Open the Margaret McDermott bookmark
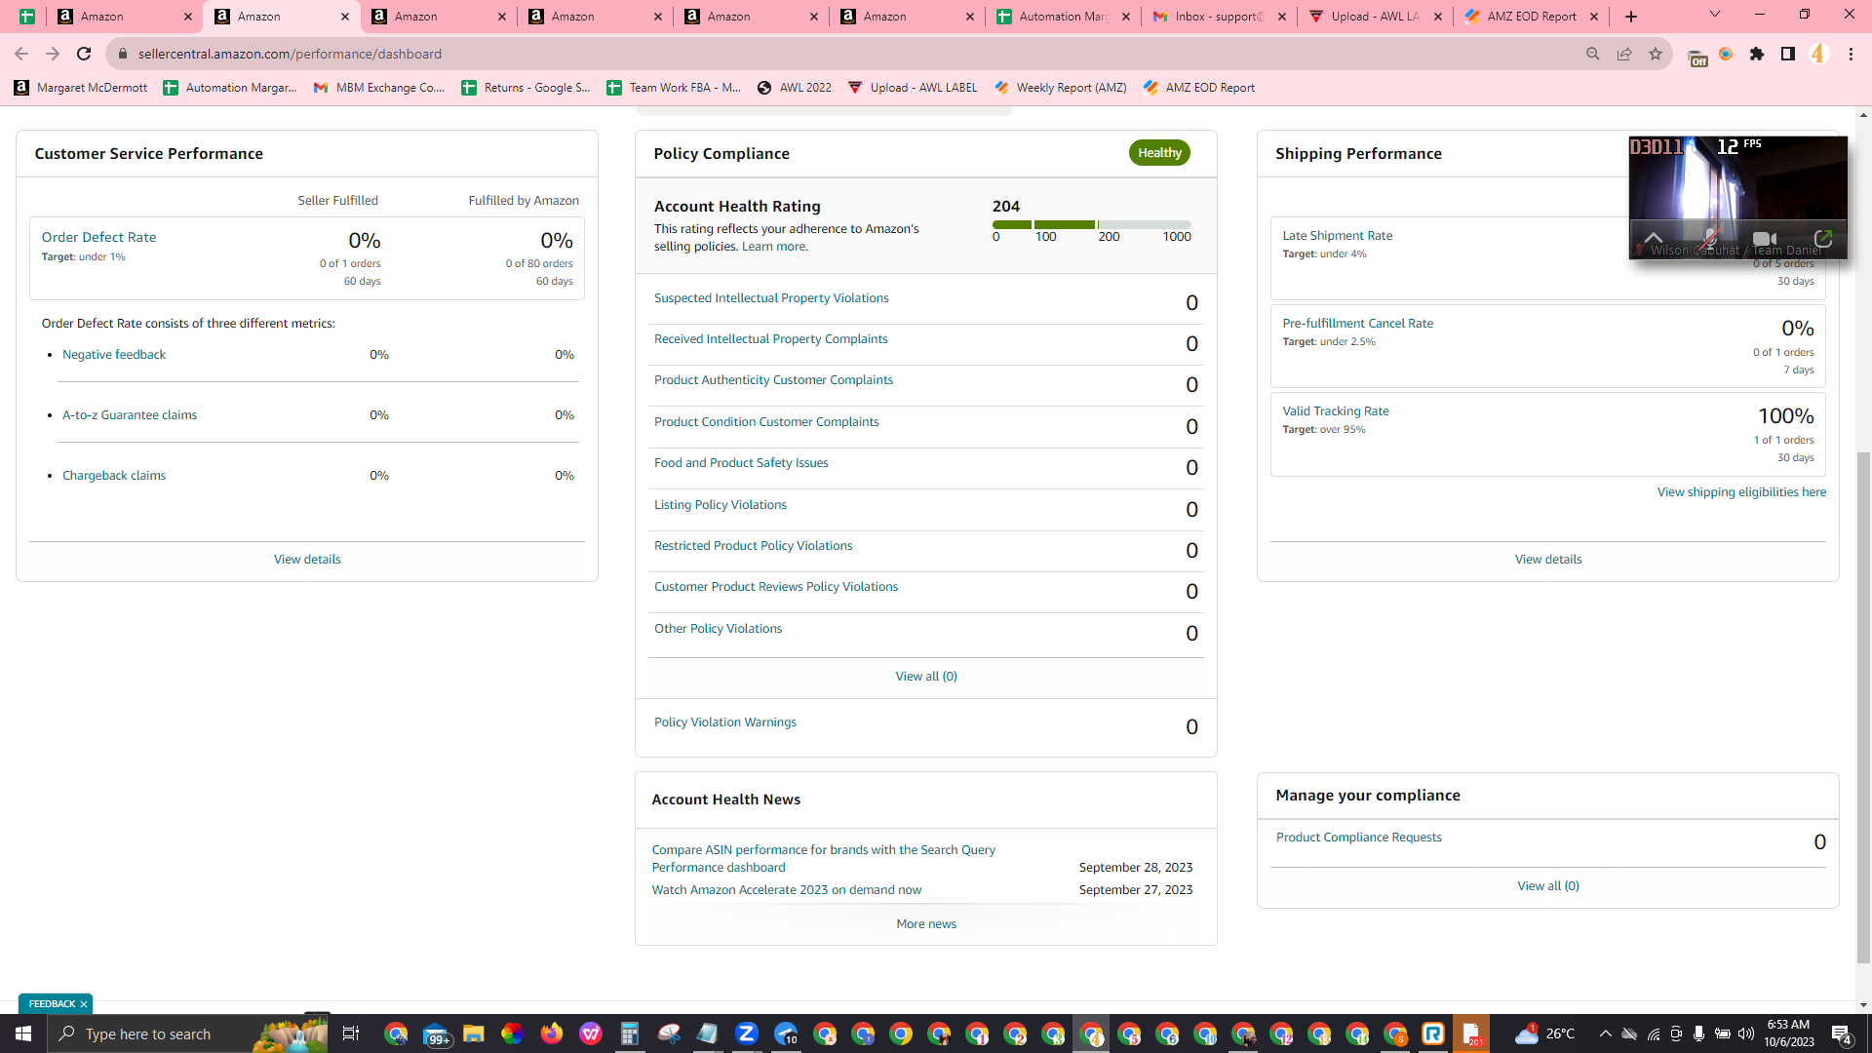 (x=81, y=88)
